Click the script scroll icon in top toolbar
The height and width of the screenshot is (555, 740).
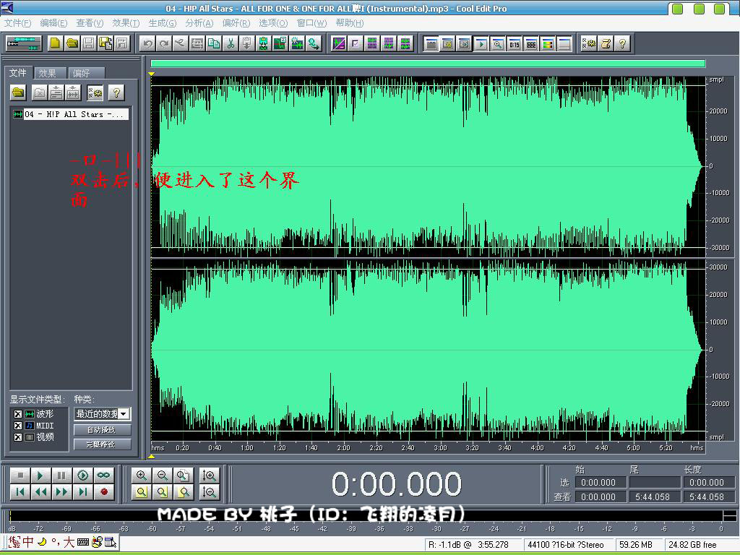coord(606,44)
